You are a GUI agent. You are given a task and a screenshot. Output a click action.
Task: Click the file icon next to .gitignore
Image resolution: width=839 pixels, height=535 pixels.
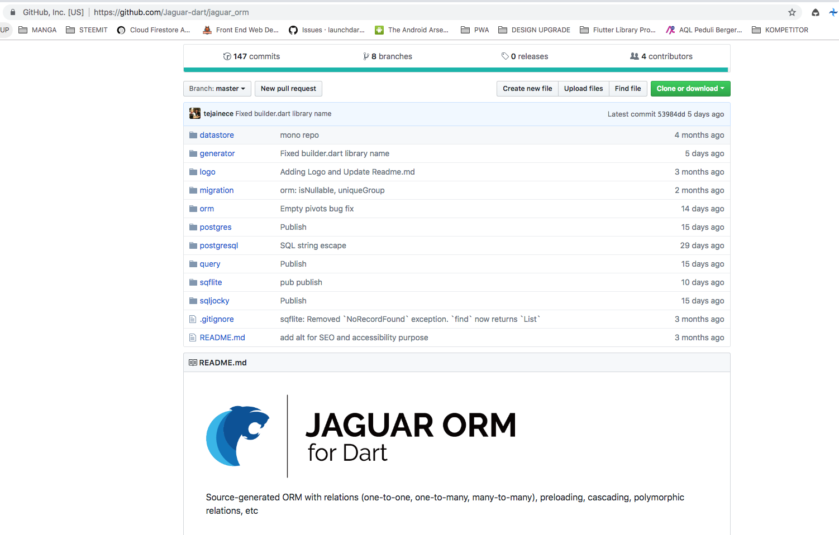point(193,319)
